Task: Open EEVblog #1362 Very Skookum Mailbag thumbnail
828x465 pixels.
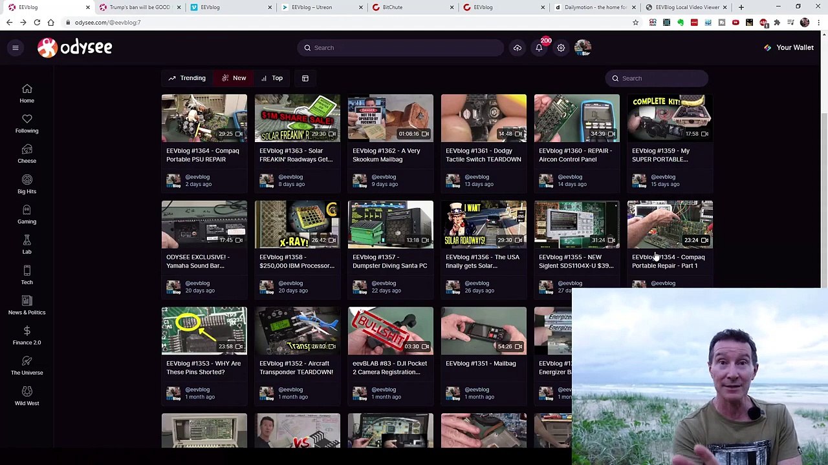Action: (x=391, y=118)
